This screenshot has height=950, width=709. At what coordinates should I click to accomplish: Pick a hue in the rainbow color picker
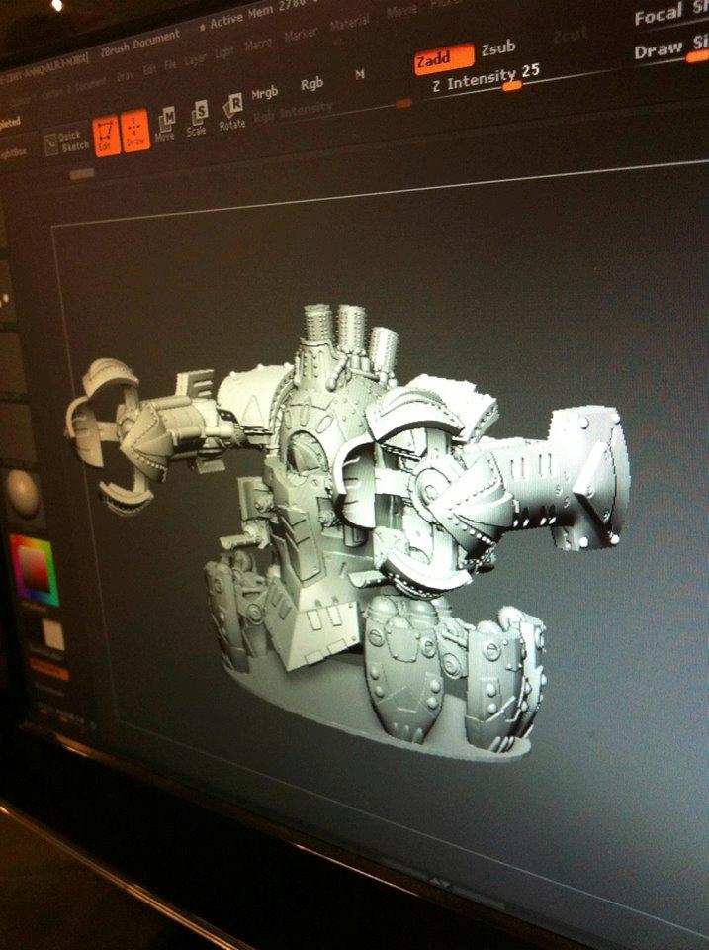tap(36, 571)
